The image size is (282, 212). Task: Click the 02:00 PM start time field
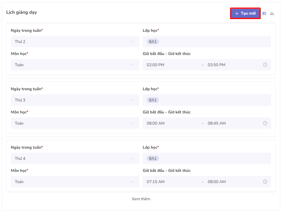[156, 65]
